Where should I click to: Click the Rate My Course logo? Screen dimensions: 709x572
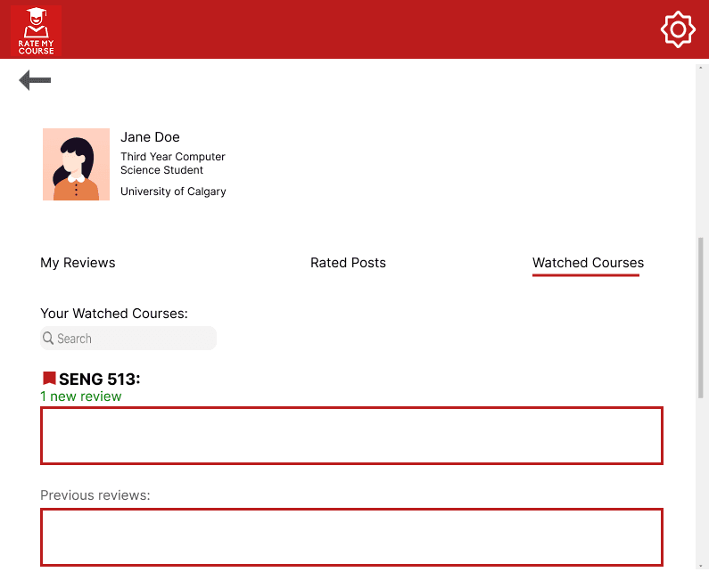(36, 30)
